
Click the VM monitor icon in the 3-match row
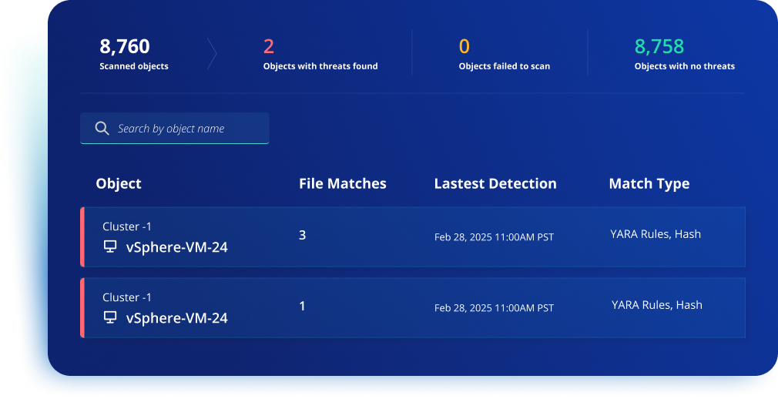(x=109, y=246)
